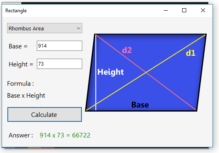Click the pink 'd2' label in diagram
The height and width of the screenshot is (153, 219).
pos(127,50)
